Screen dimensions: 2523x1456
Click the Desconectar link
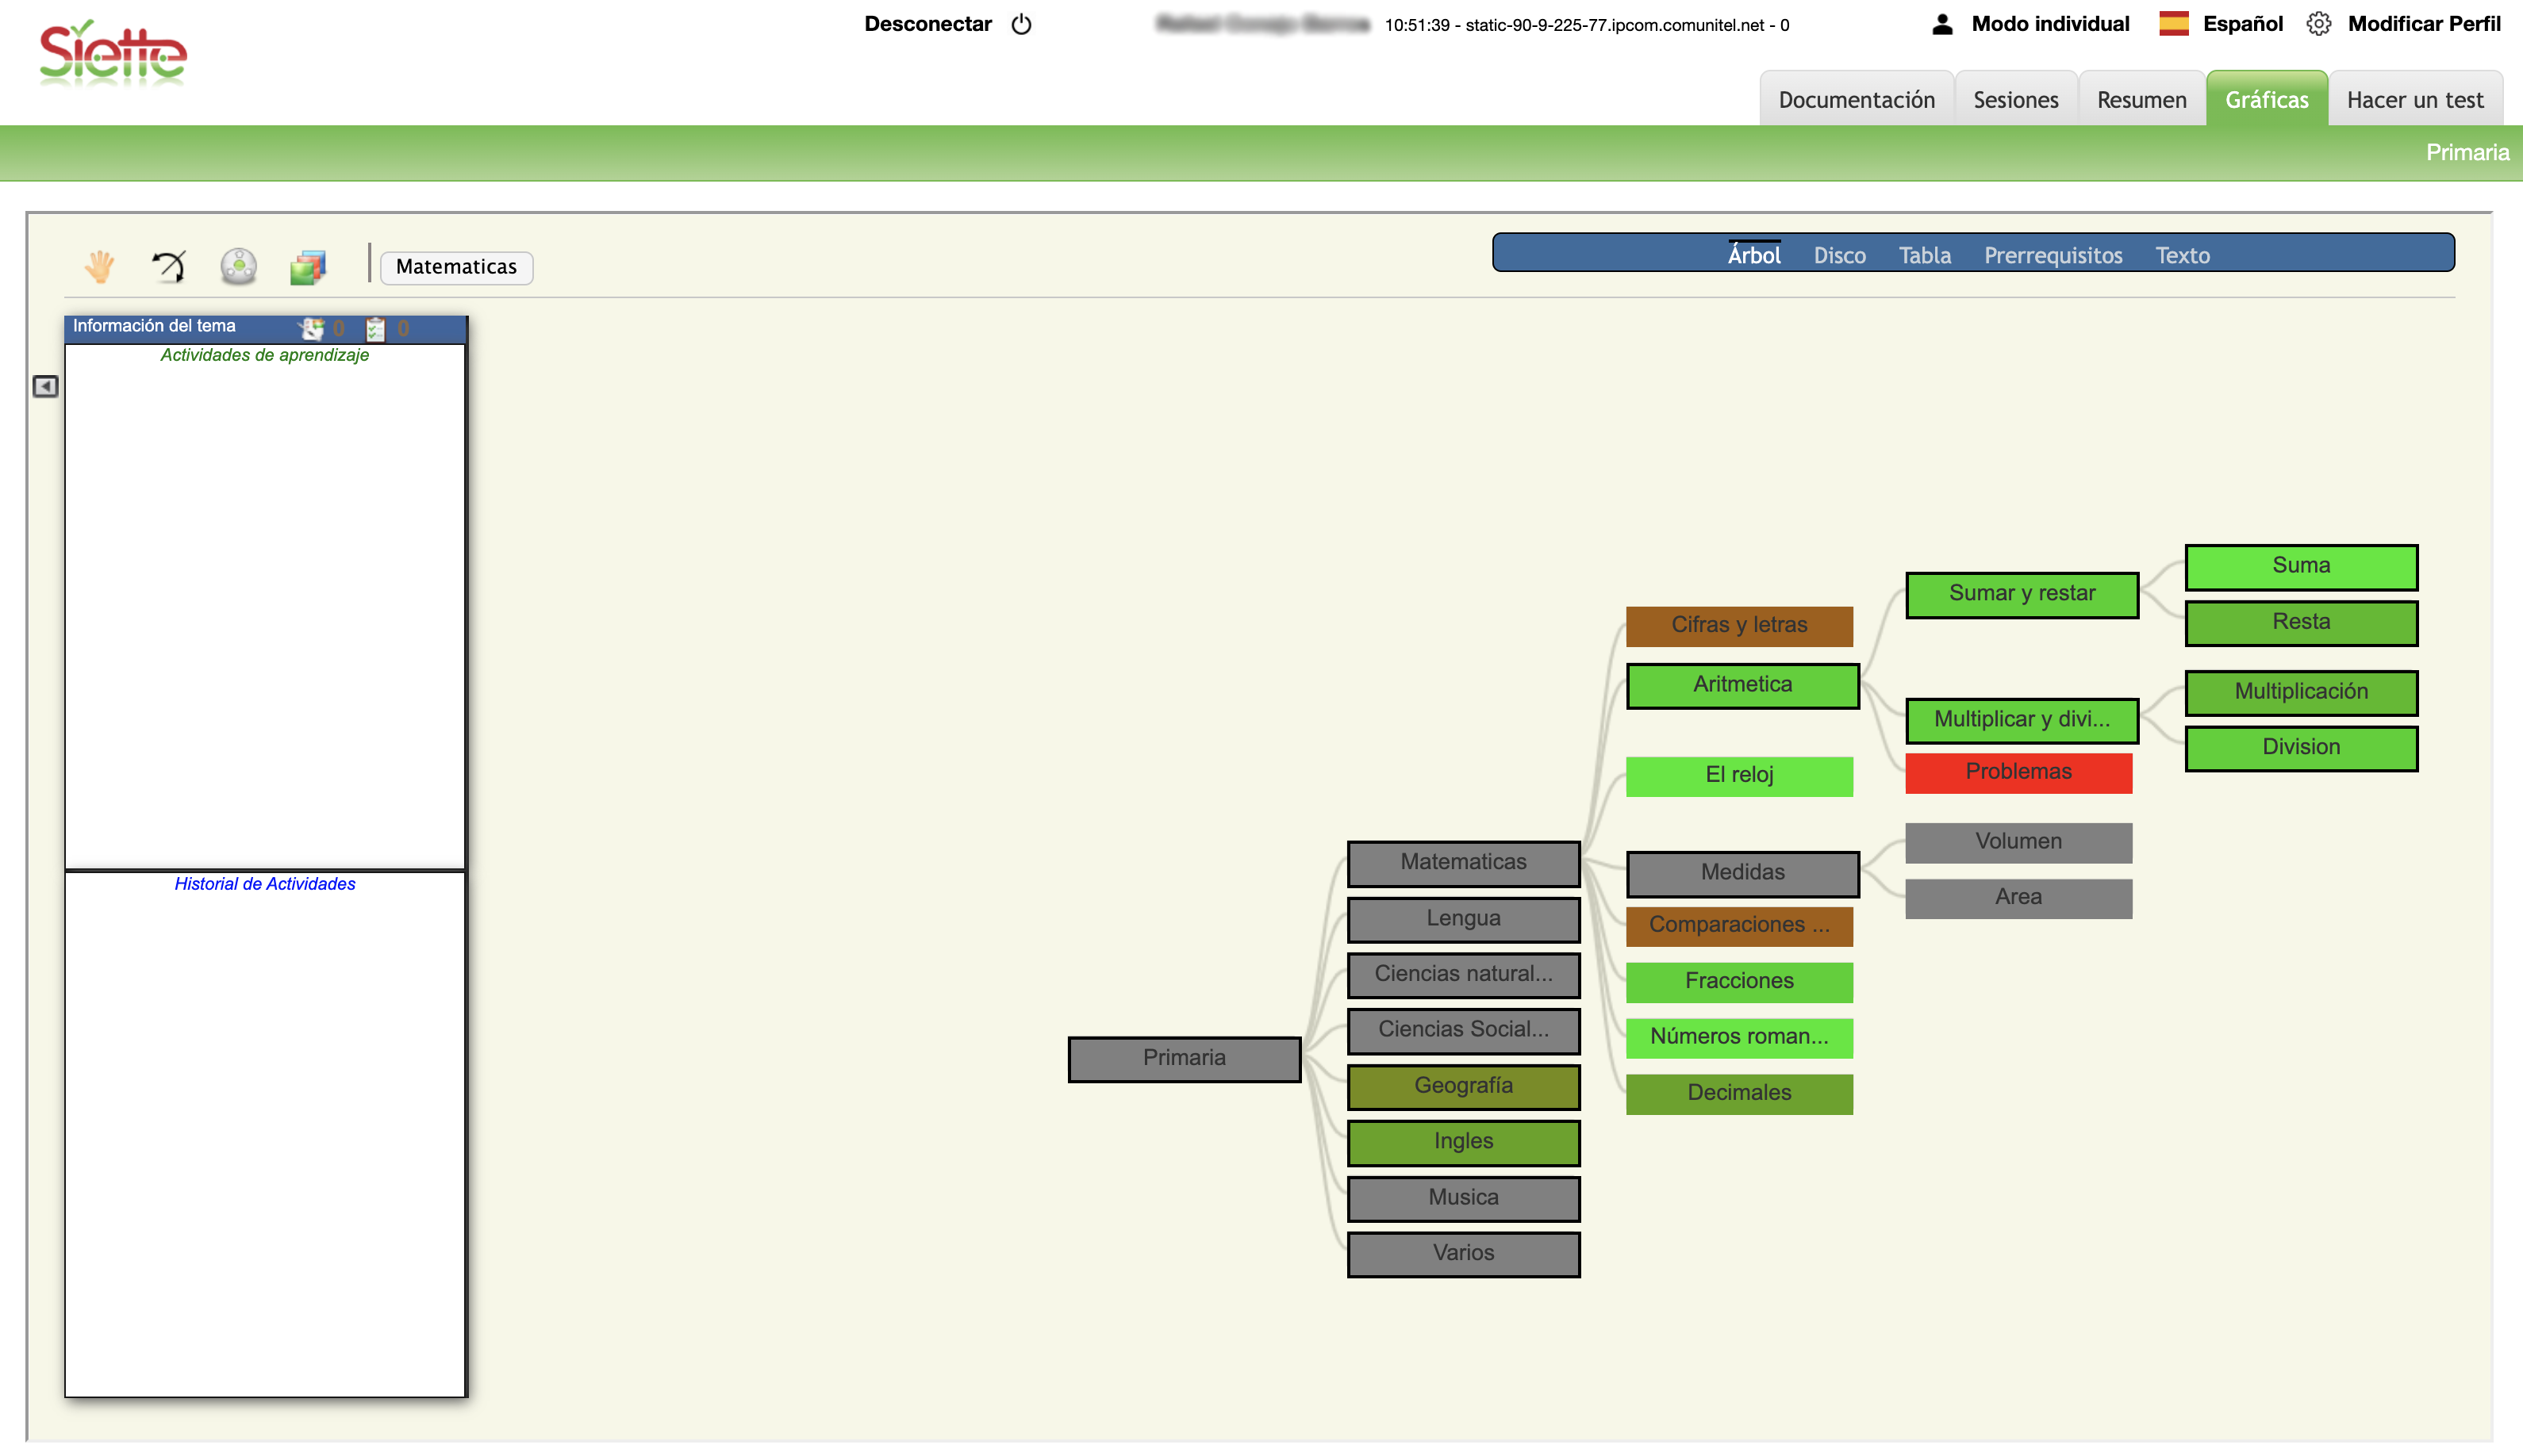pos(927,24)
